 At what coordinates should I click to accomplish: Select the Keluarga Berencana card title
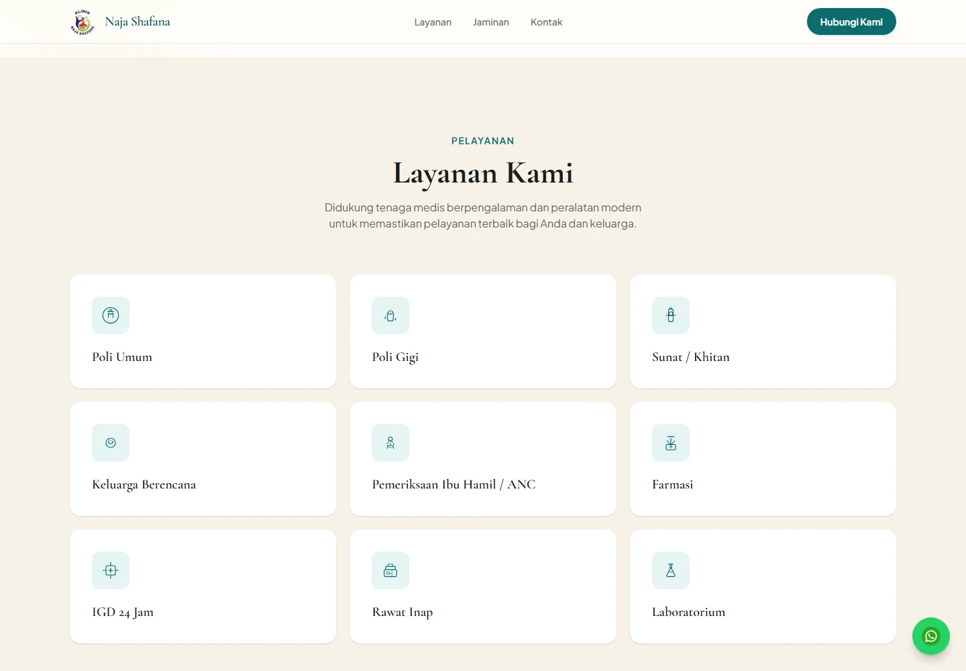click(144, 484)
